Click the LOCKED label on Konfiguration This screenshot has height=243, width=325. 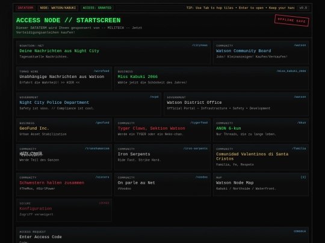click(104, 203)
